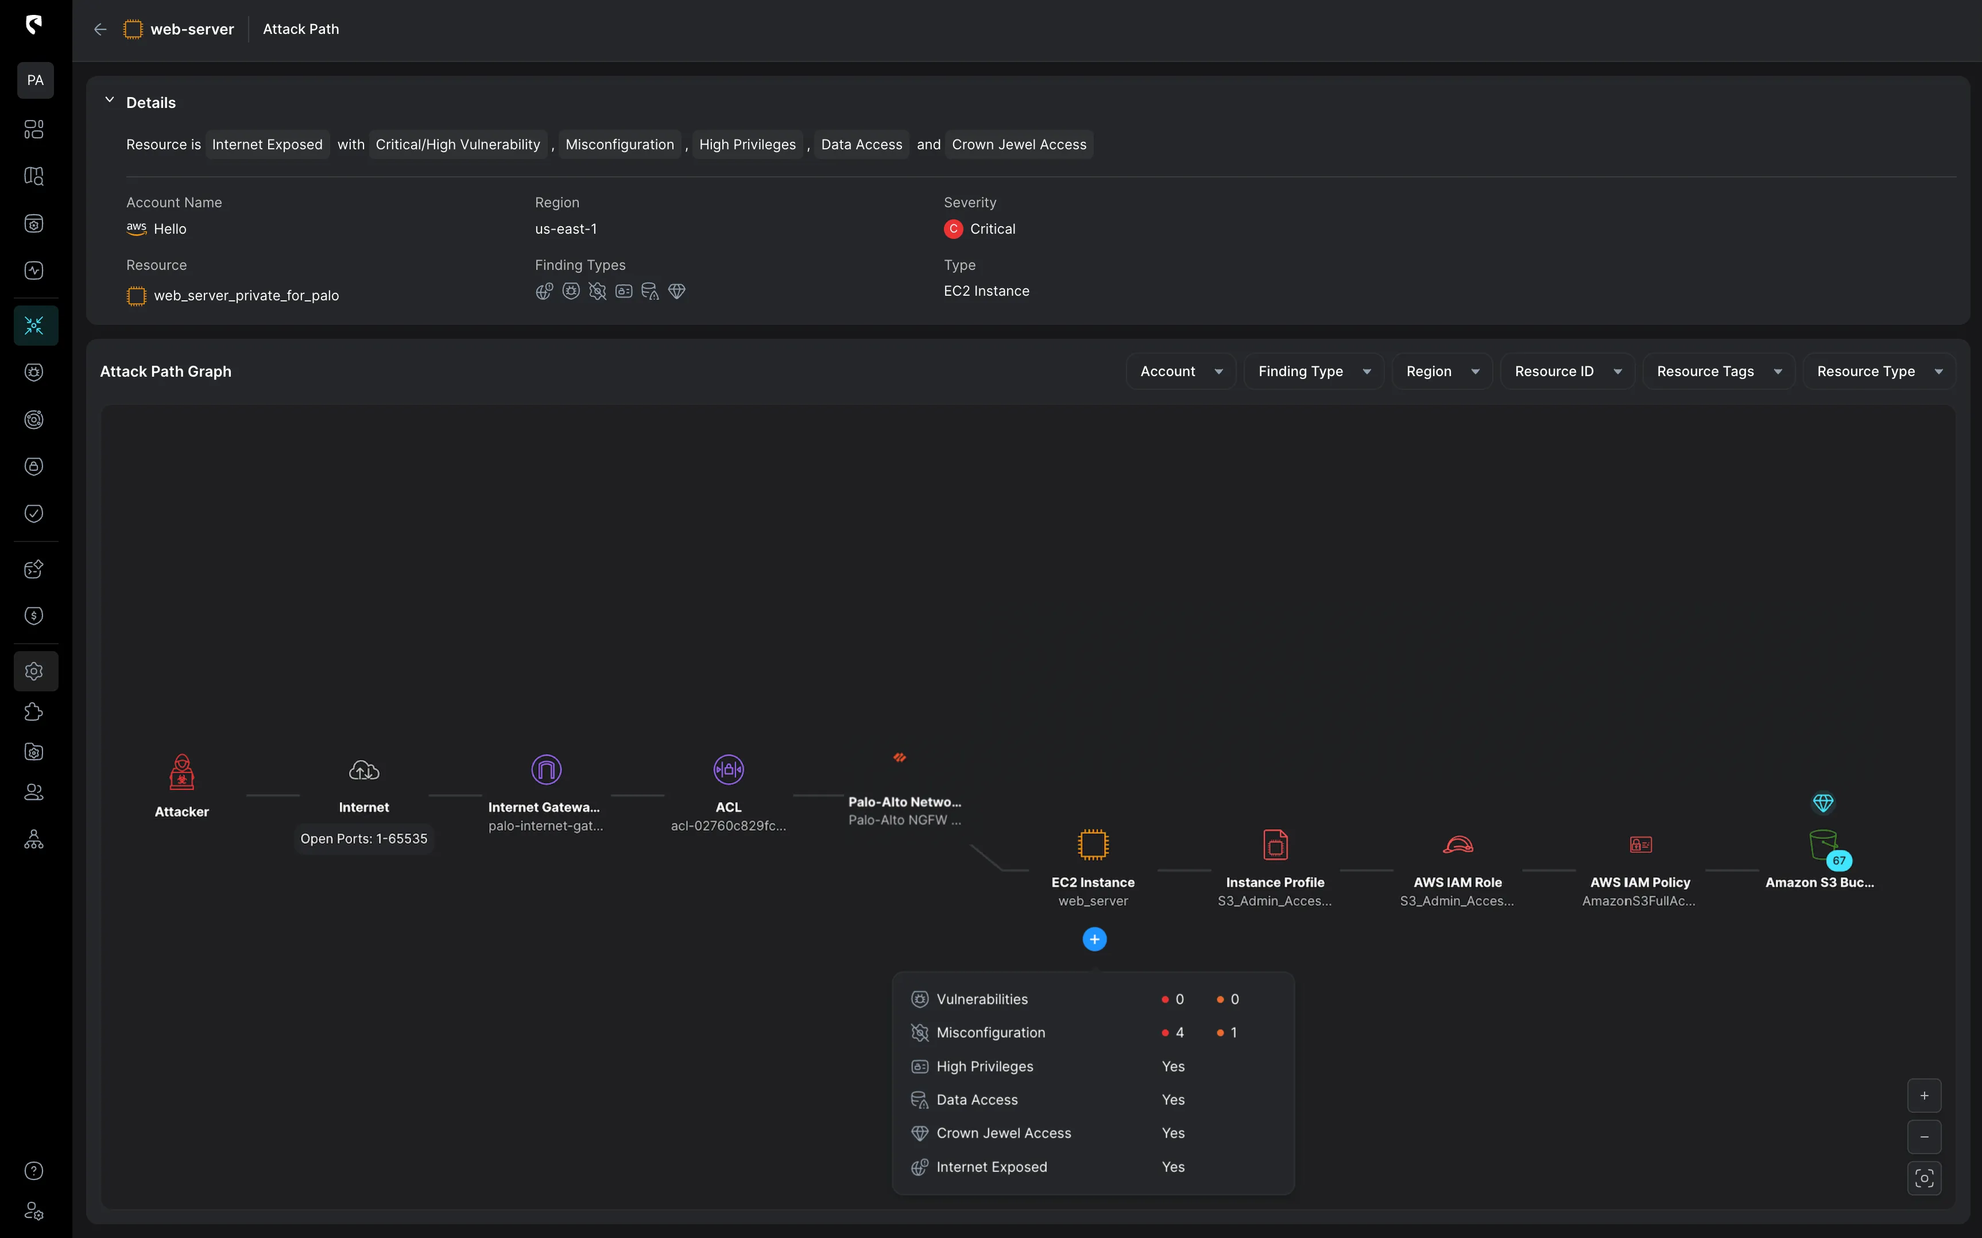The height and width of the screenshot is (1238, 1982).
Task: Click the back arrow beside web-server
Action: [x=100, y=29]
